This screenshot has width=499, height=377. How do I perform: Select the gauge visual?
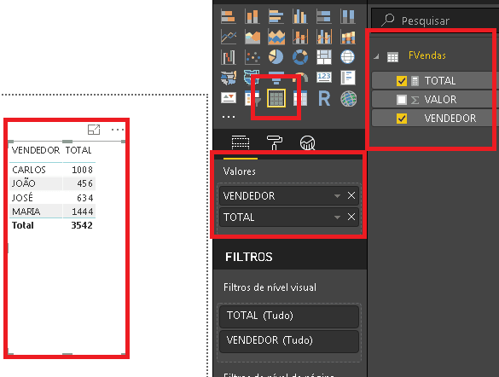pyautogui.click(x=301, y=78)
